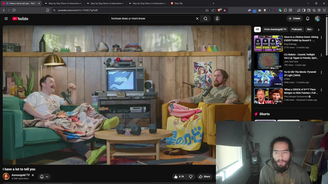328x184 pixels.
Task: Click the 'Shorts' section heading
Action: coord(264,114)
